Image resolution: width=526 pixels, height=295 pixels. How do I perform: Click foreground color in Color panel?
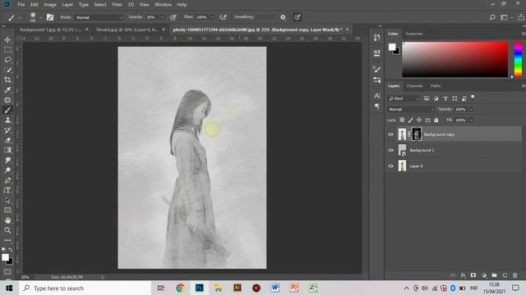click(x=392, y=47)
